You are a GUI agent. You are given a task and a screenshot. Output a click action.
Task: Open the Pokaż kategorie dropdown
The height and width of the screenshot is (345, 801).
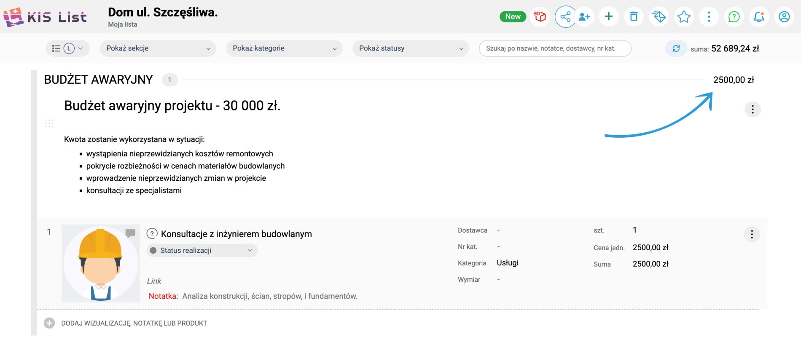tap(284, 48)
